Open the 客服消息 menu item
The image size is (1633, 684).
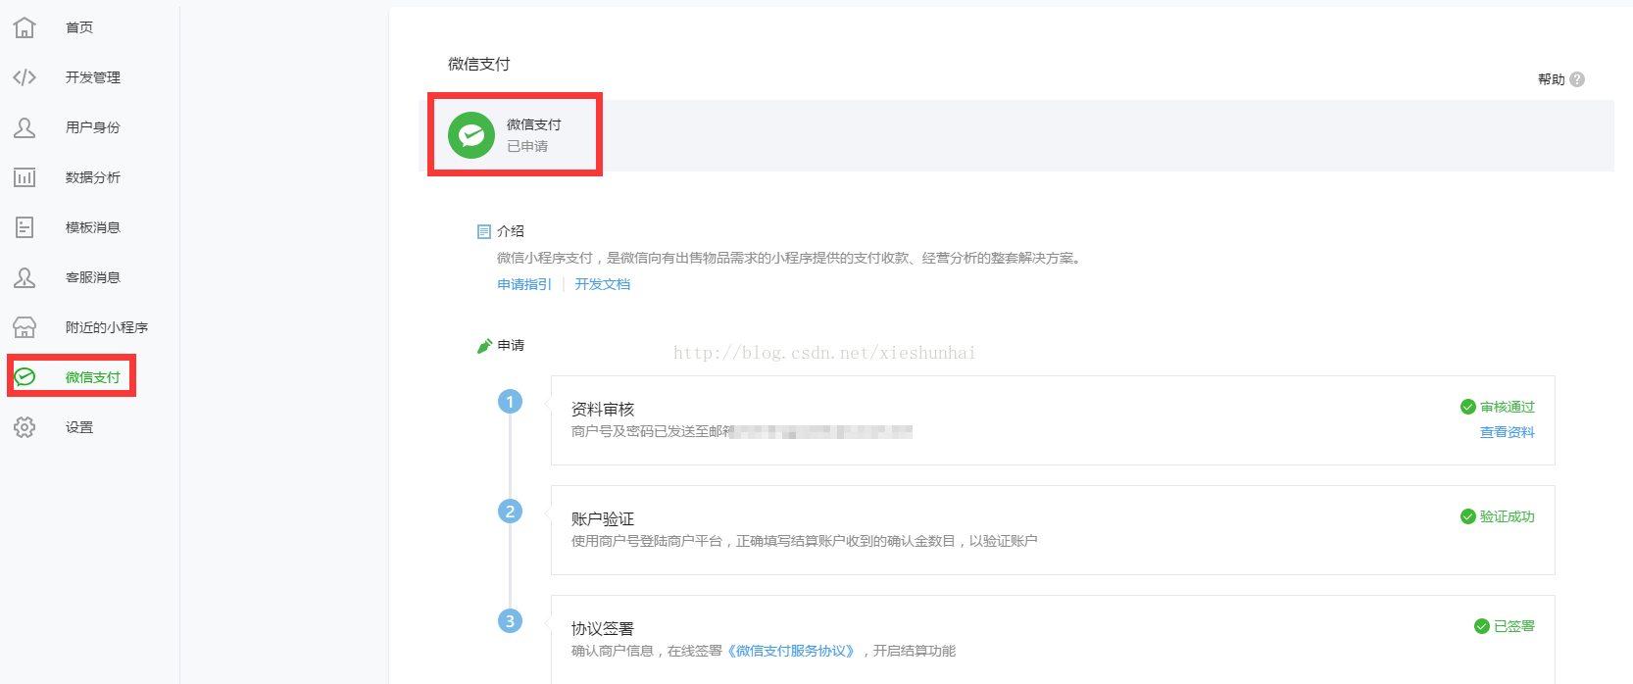pos(93,277)
